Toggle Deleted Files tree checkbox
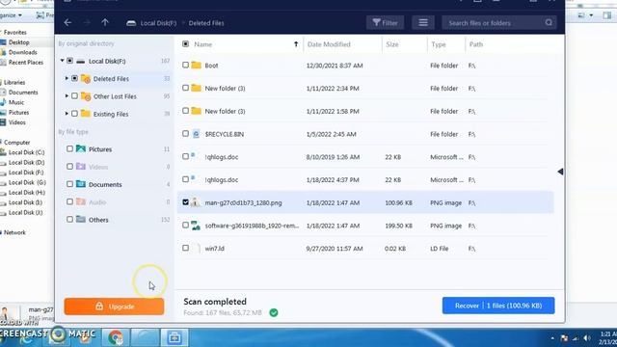Screen dimensions: 617x347 pyautogui.click(x=74, y=78)
